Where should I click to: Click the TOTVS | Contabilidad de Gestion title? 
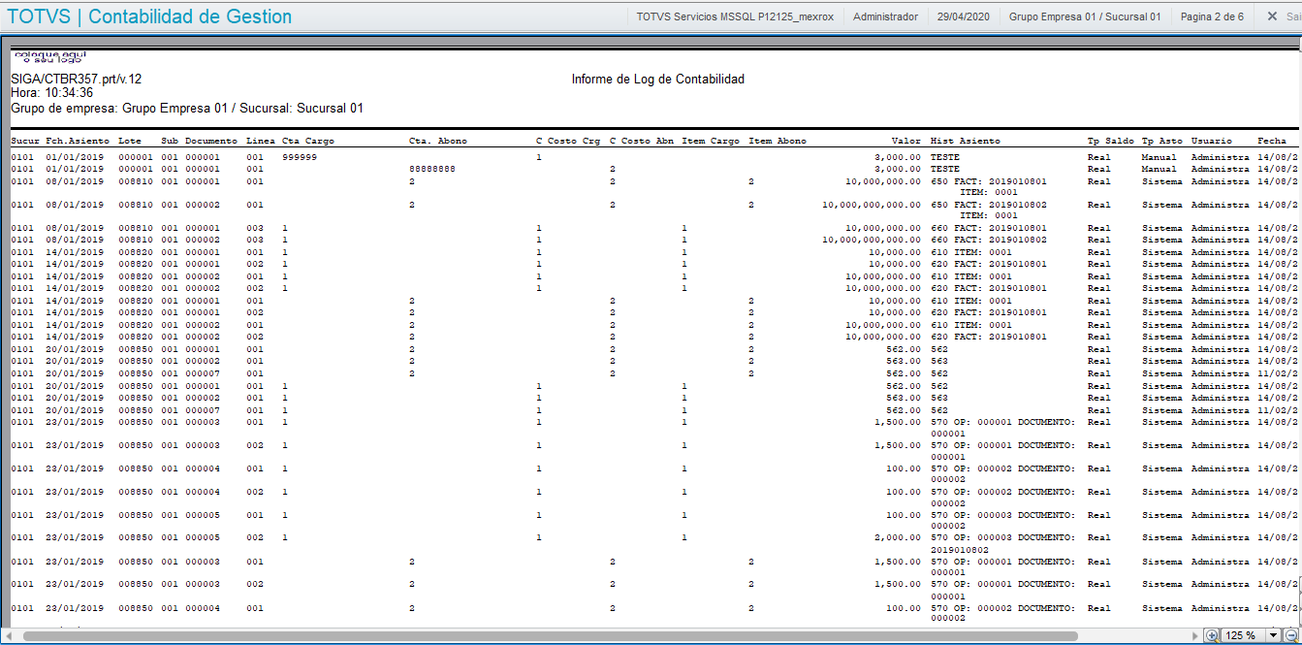[149, 16]
